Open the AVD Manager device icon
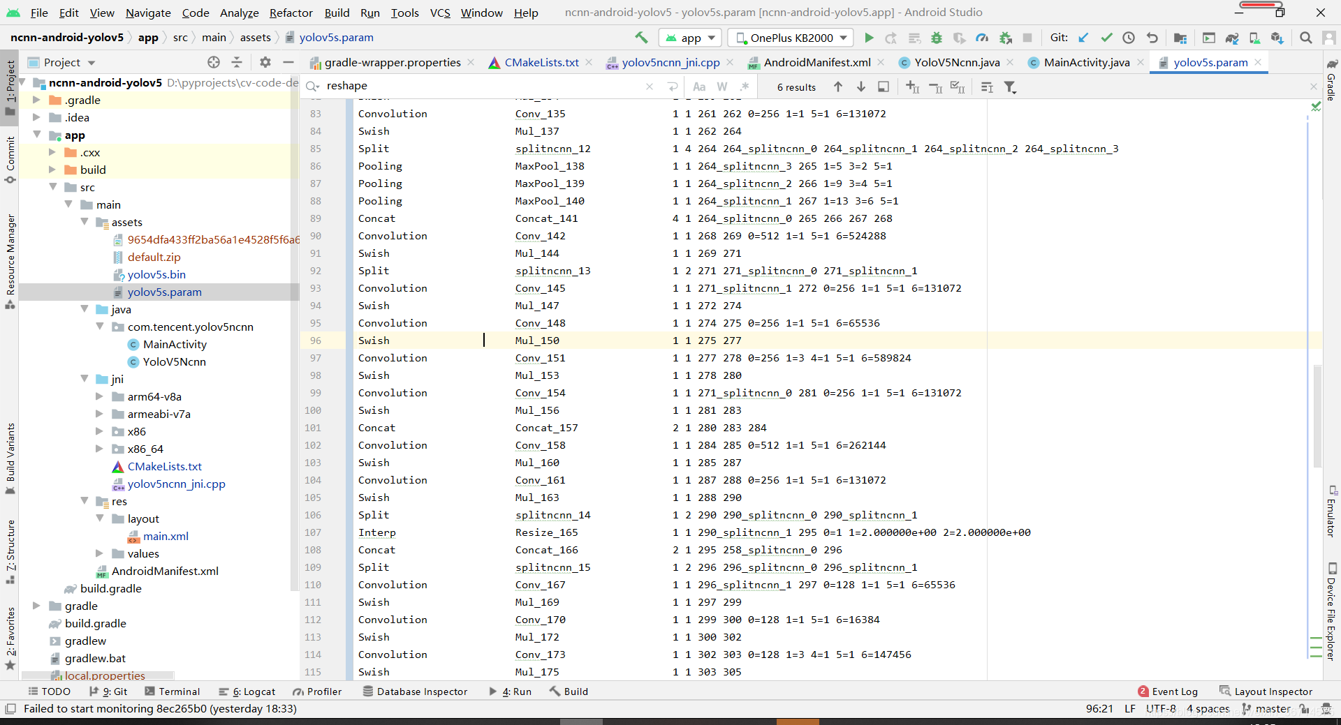This screenshot has width=1341, height=725. point(1254,38)
